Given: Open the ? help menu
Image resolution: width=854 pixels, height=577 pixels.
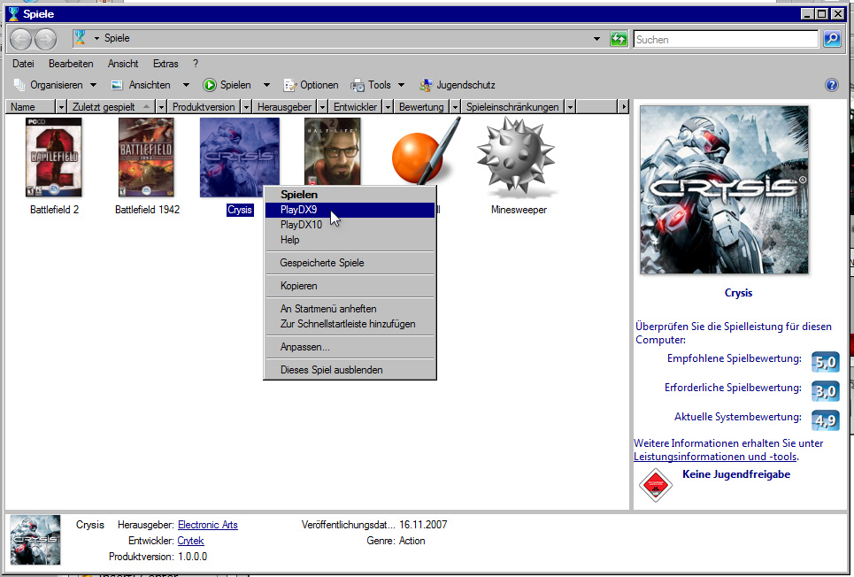Looking at the screenshot, I should (196, 64).
